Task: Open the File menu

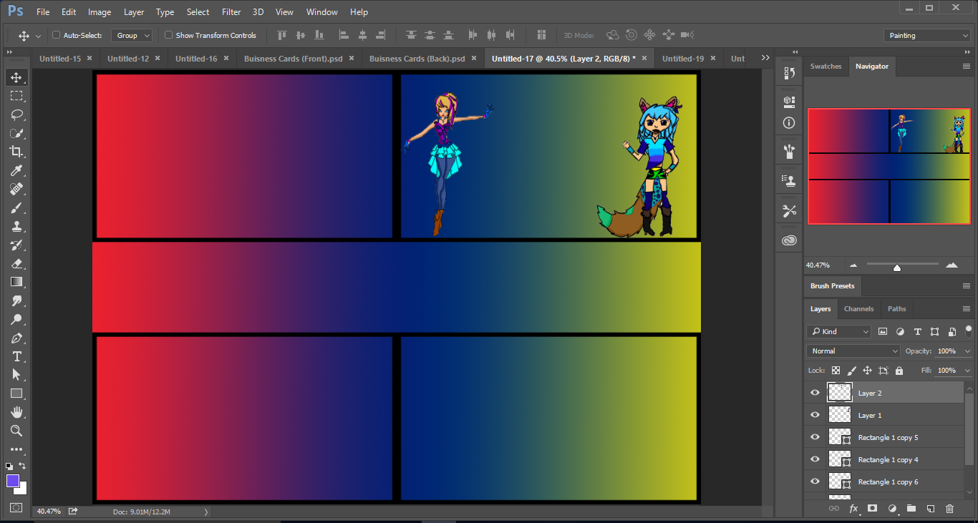Action: point(43,11)
